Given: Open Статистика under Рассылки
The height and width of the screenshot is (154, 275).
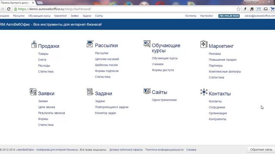Looking at the screenshot, I should click(103, 77).
